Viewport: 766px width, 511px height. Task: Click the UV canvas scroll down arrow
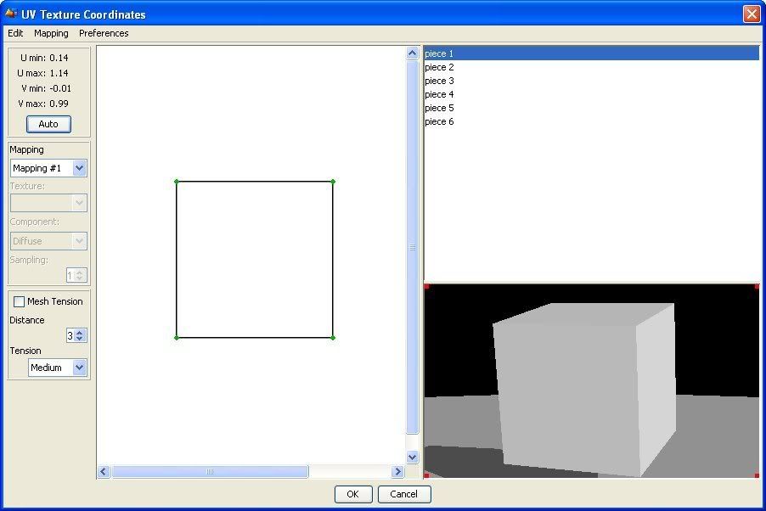pos(413,457)
